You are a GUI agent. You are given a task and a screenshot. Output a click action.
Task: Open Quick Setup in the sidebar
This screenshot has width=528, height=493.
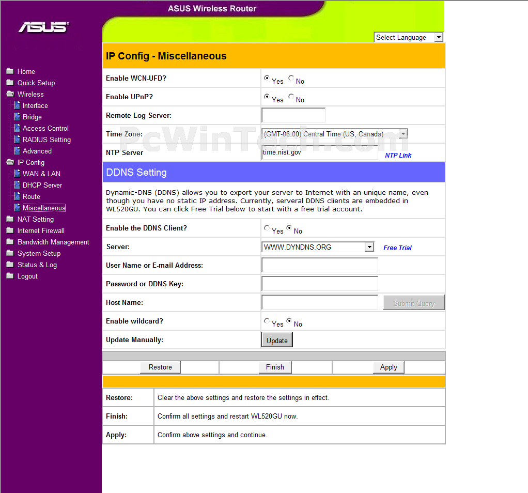[x=36, y=83]
